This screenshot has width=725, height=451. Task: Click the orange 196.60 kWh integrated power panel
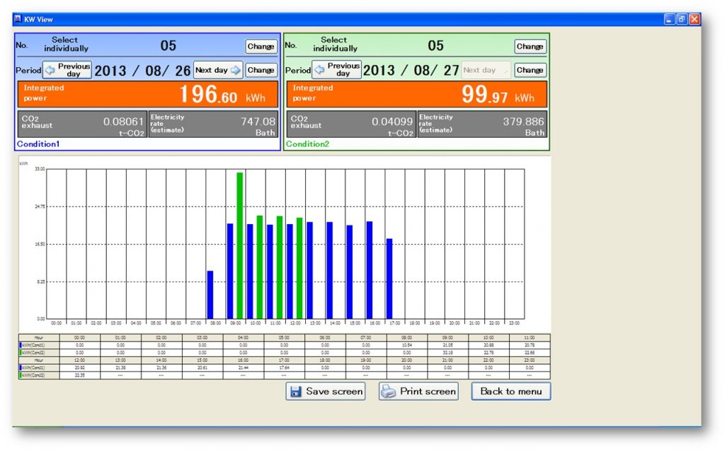(148, 94)
